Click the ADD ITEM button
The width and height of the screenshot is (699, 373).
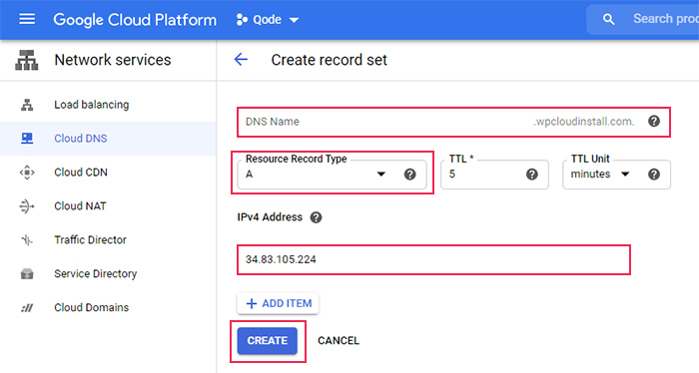click(278, 303)
